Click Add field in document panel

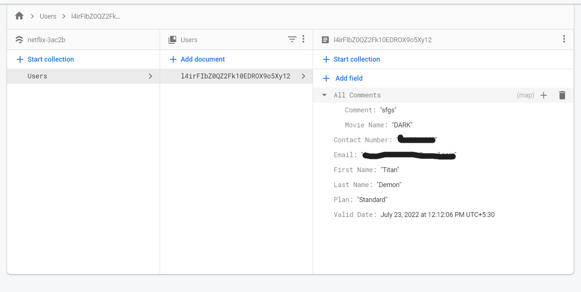point(349,78)
